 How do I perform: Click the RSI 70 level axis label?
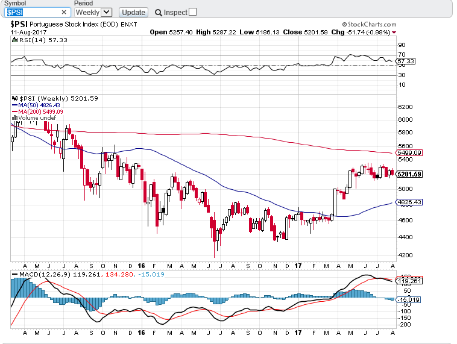[402, 54]
